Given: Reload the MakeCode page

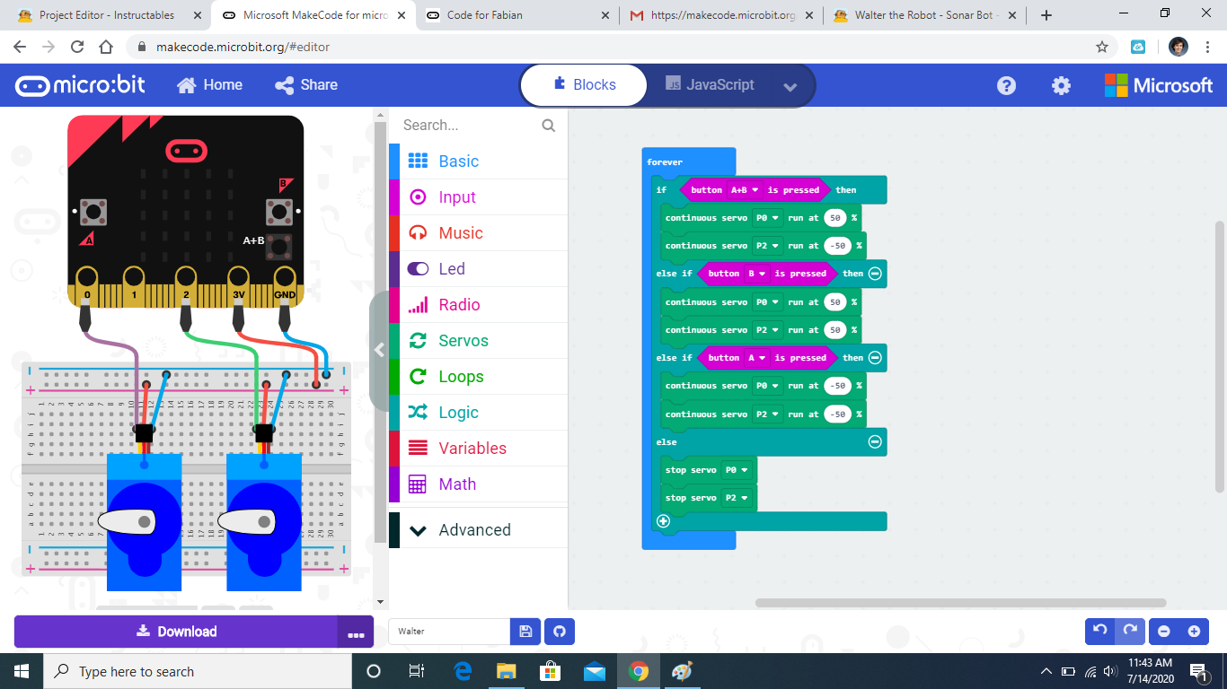Looking at the screenshot, I should click(x=77, y=47).
